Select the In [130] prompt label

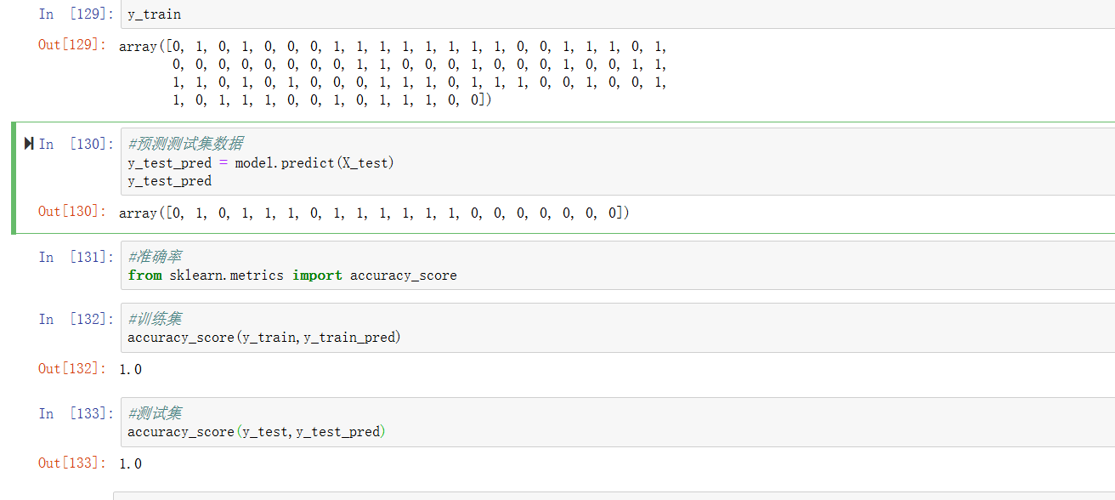click(x=76, y=144)
